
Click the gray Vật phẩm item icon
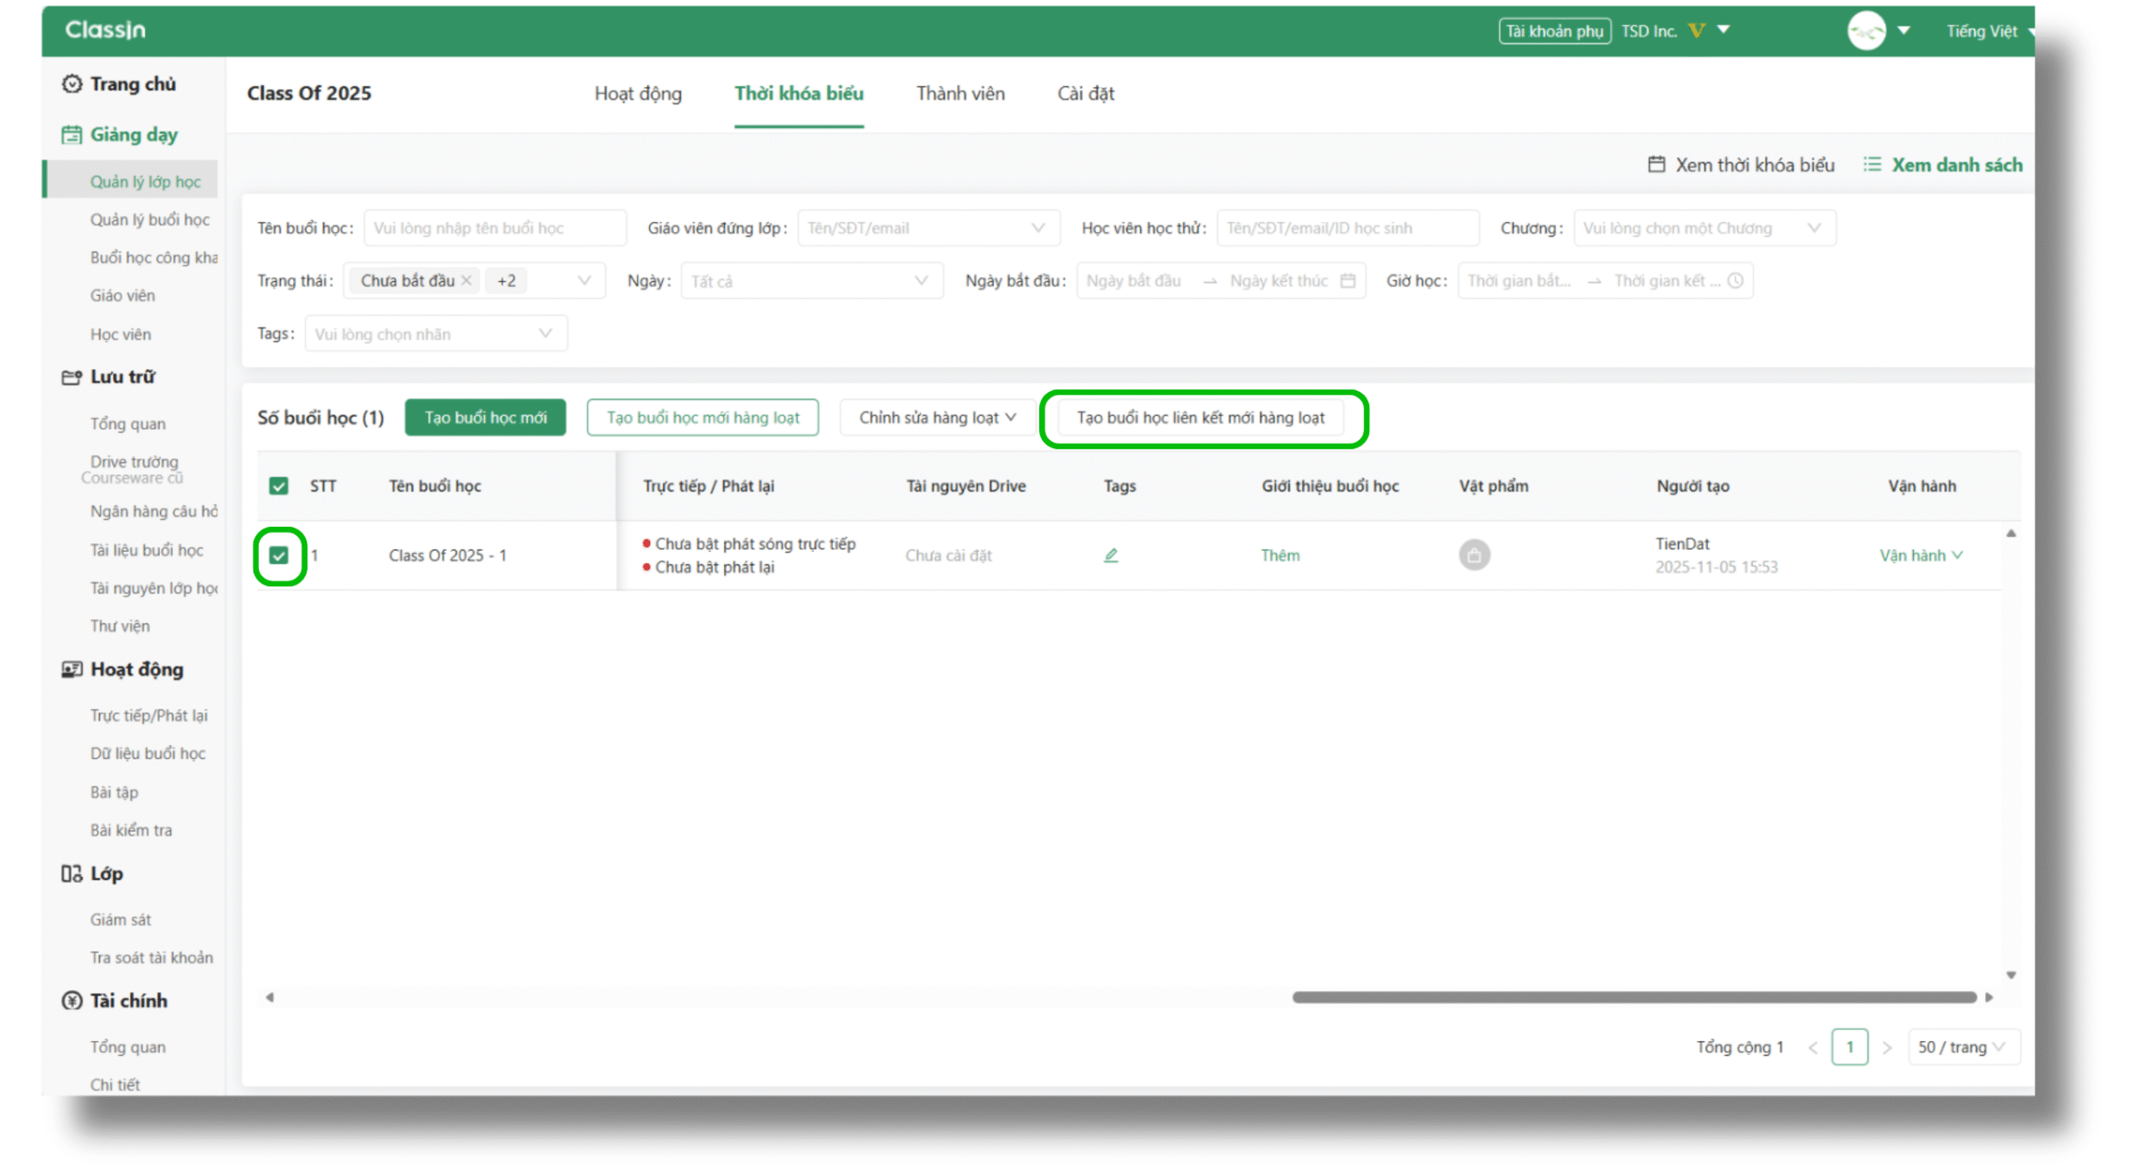pos(1473,554)
